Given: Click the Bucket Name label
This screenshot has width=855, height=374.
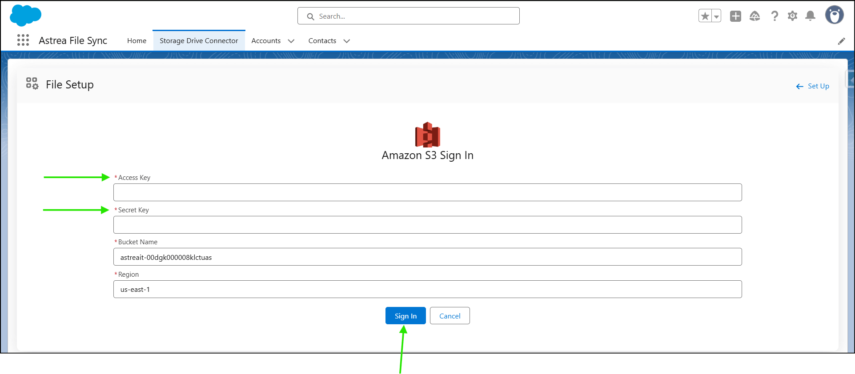Looking at the screenshot, I should 138,242.
